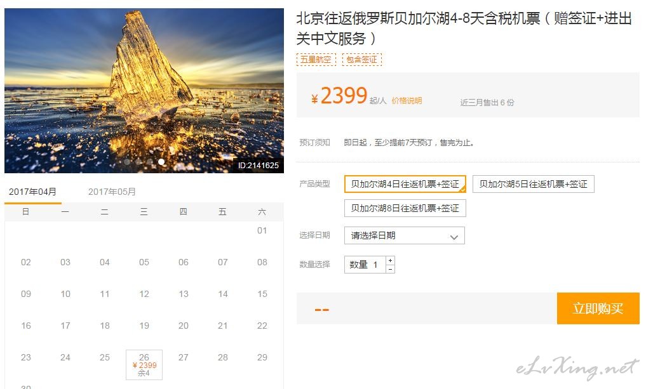Viewport: 646px width, 389px height.
Task: Select 贝加尔湖4日往返机票+签证 product type
Action: coord(405,184)
